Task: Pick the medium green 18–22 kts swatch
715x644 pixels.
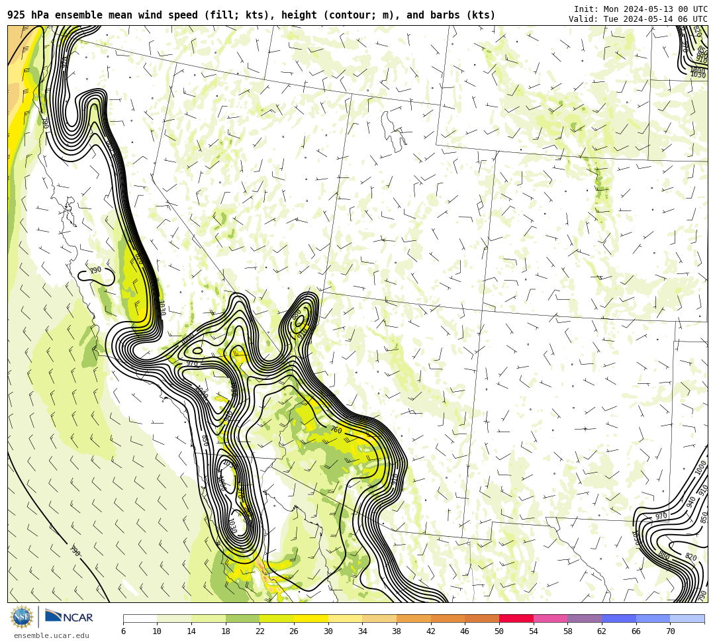Action: [x=242, y=618]
